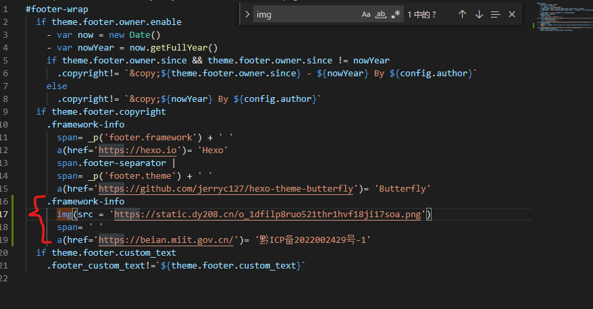The width and height of the screenshot is (593, 309).
Task: Toggle Match Case in find widget
Action: point(366,14)
